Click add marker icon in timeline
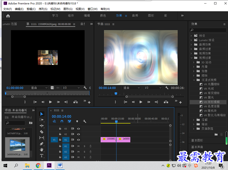 coord(77,121)
